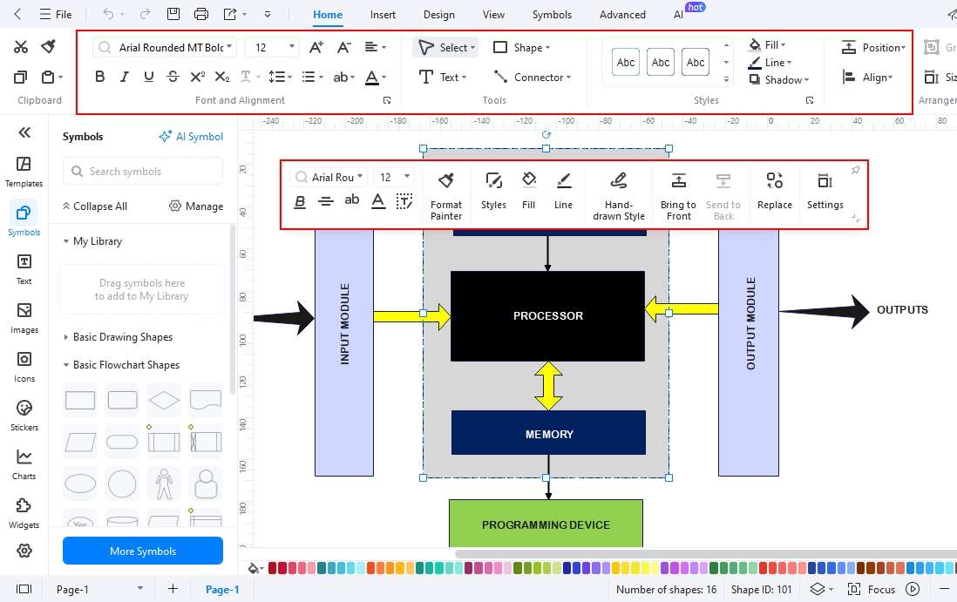The height and width of the screenshot is (602, 957).
Task: Open Settings in floating toolbar
Action: point(825,191)
